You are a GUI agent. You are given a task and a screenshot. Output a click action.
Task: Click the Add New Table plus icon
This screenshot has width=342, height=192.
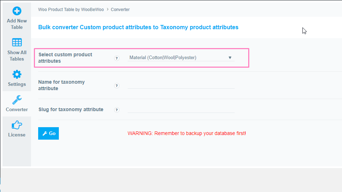[17, 11]
